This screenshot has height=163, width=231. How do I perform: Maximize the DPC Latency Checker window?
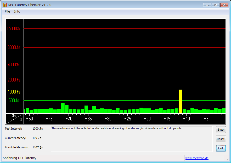coord(216,5)
